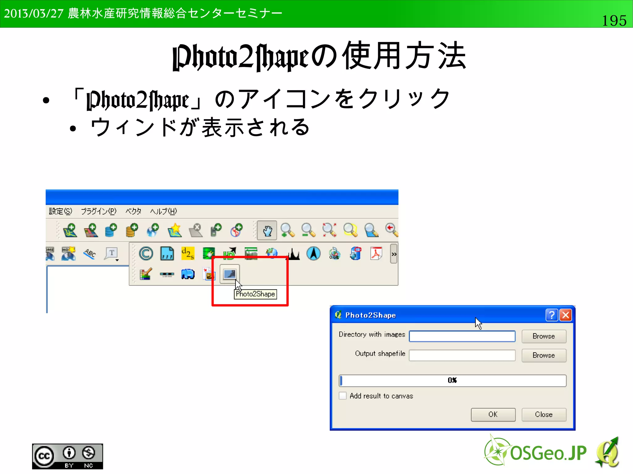This screenshot has width=633, height=474.
Task: Click the Add GPS/GPX layer icon
Action: point(216,230)
